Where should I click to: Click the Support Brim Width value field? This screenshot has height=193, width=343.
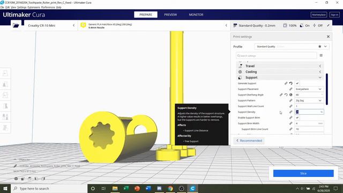click(309, 123)
